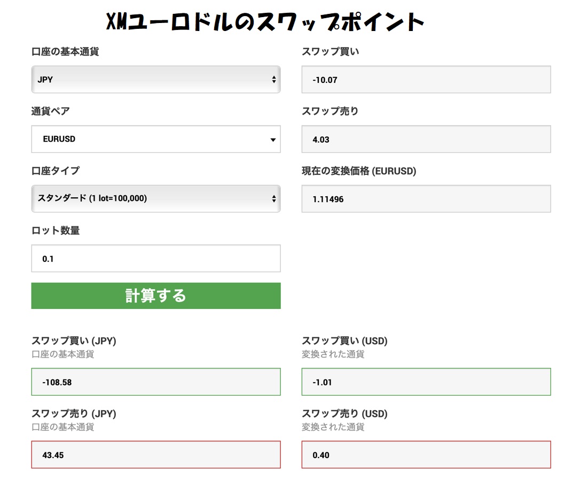Click the スワップ売り field showing 4.03
Screen dimensions: 565x479
(x=426, y=139)
